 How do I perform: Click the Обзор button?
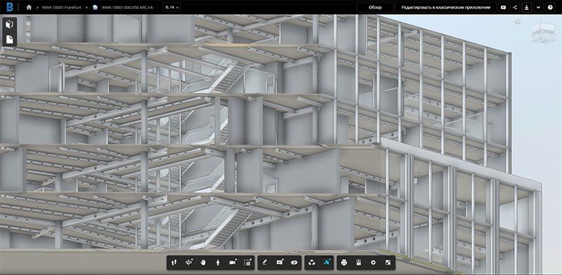[375, 7]
